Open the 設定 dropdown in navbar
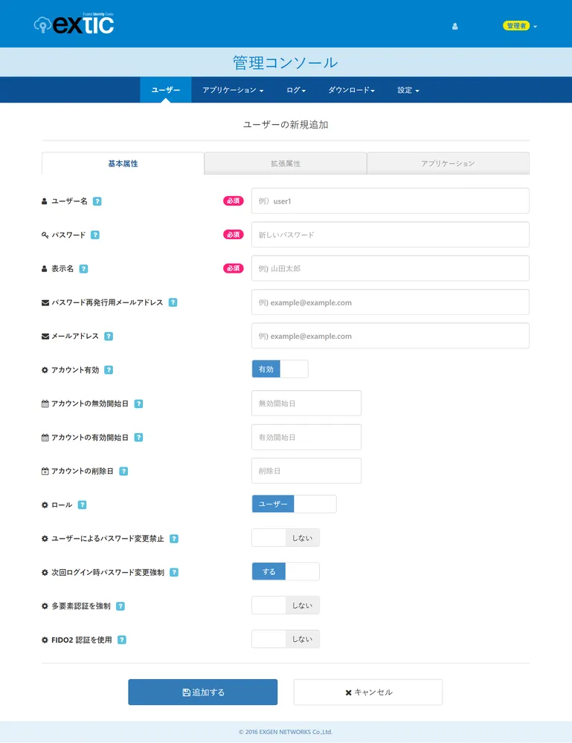The image size is (572, 743). [x=408, y=90]
